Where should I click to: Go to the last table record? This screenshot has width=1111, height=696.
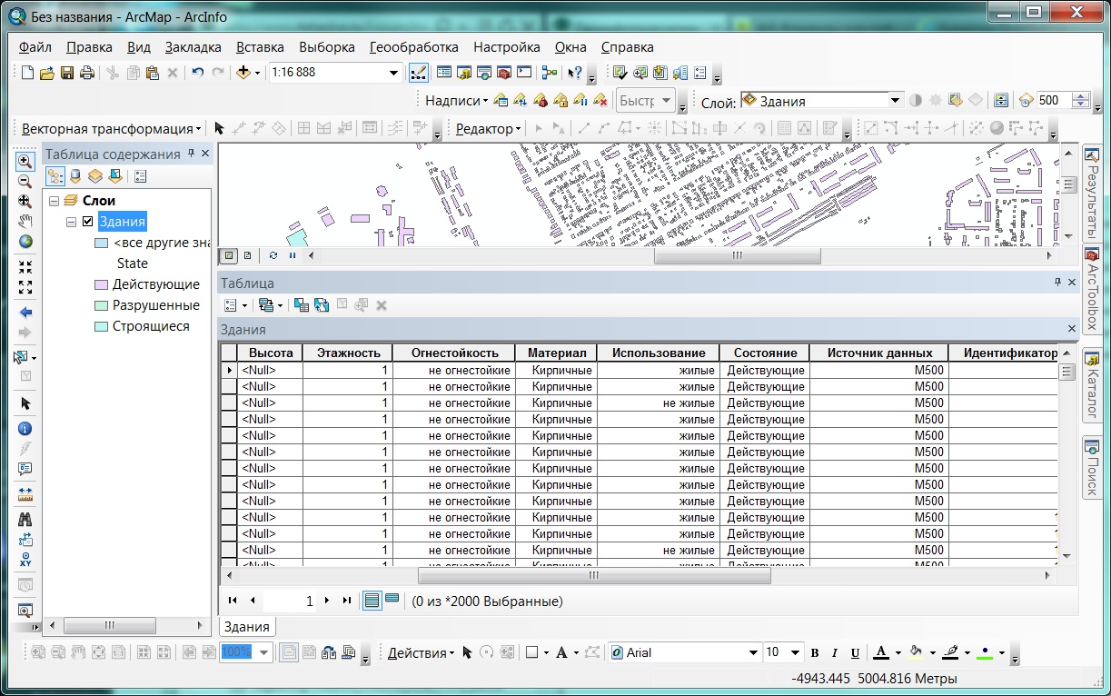click(x=346, y=601)
